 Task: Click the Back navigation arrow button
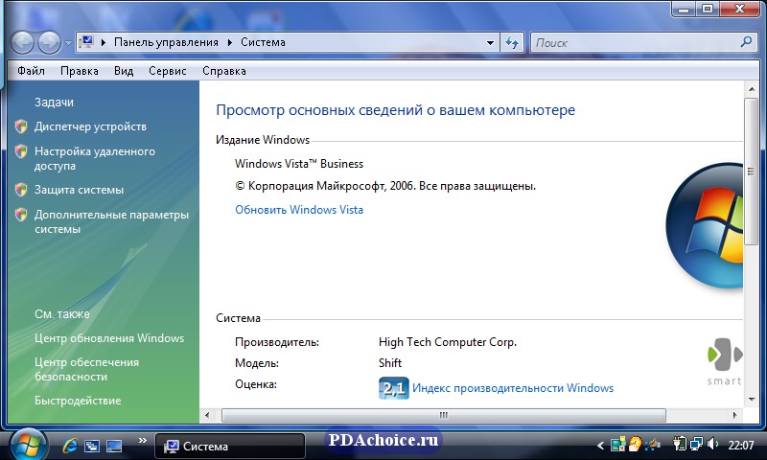pos(23,42)
